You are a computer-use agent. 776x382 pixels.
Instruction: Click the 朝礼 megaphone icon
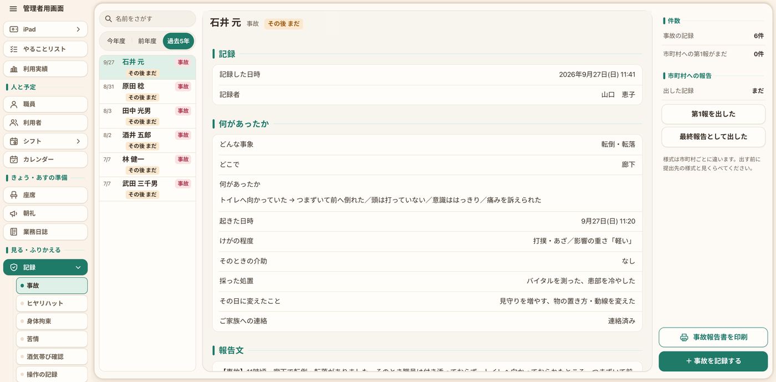point(14,213)
